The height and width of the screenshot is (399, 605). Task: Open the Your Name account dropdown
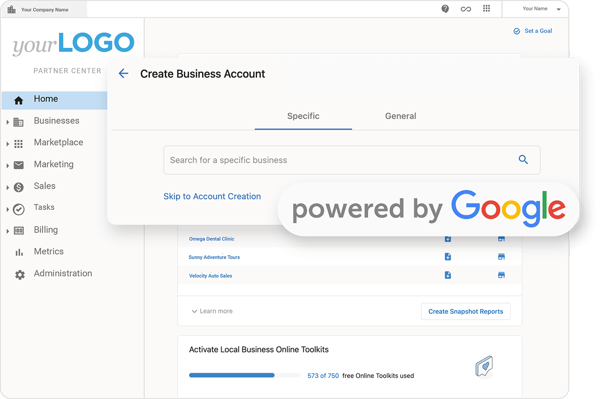pyautogui.click(x=541, y=9)
